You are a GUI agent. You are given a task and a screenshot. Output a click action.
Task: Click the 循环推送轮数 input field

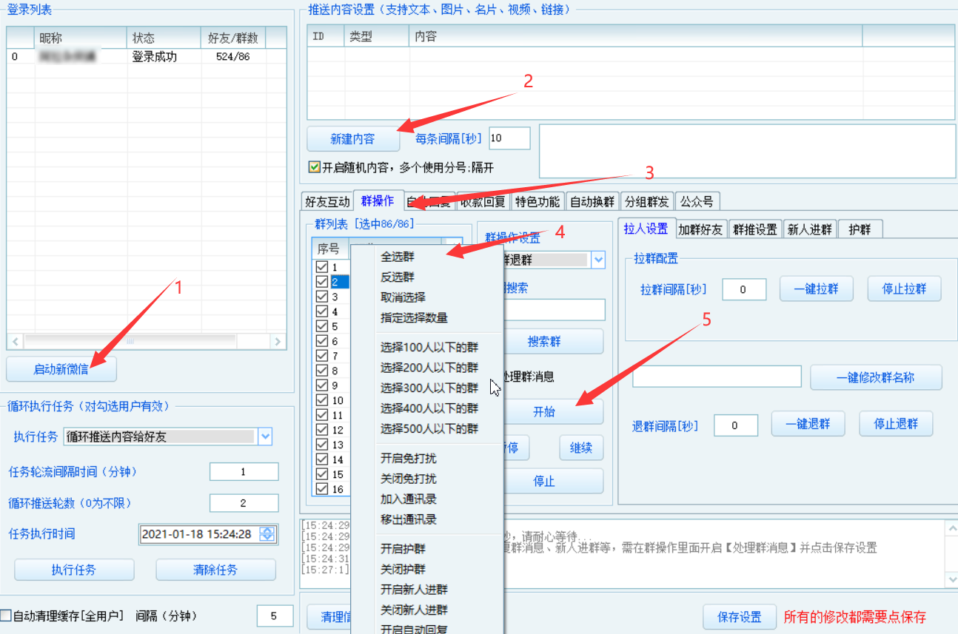(x=244, y=503)
